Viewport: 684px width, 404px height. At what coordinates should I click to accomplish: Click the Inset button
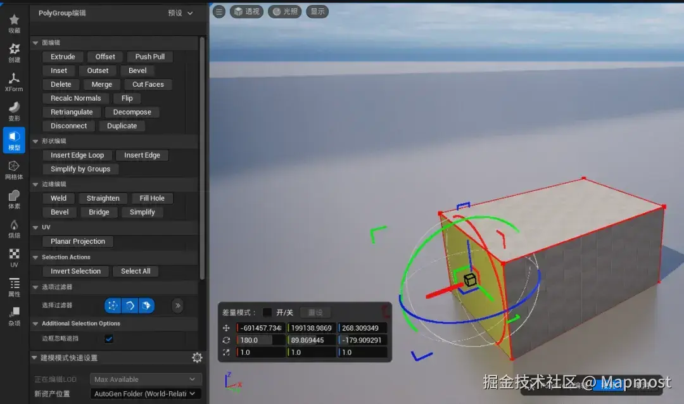[x=59, y=70]
